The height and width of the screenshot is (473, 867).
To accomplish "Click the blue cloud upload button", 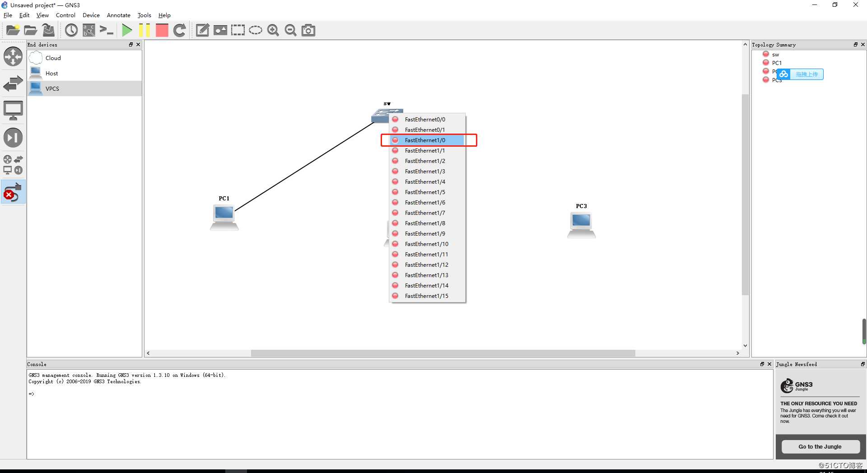I will pyautogui.click(x=800, y=74).
